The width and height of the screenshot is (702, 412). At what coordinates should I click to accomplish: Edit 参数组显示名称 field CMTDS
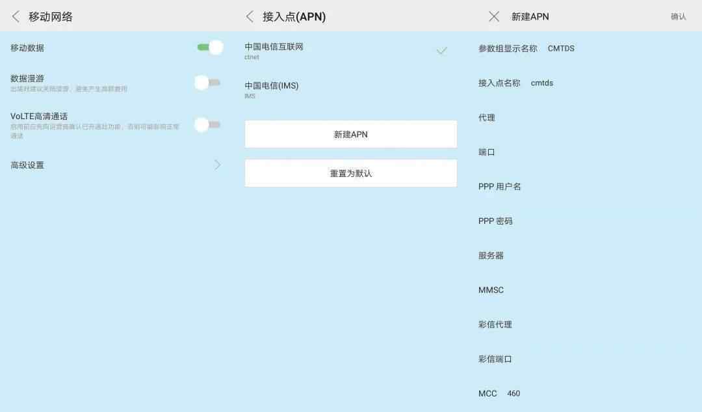click(560, 49)
